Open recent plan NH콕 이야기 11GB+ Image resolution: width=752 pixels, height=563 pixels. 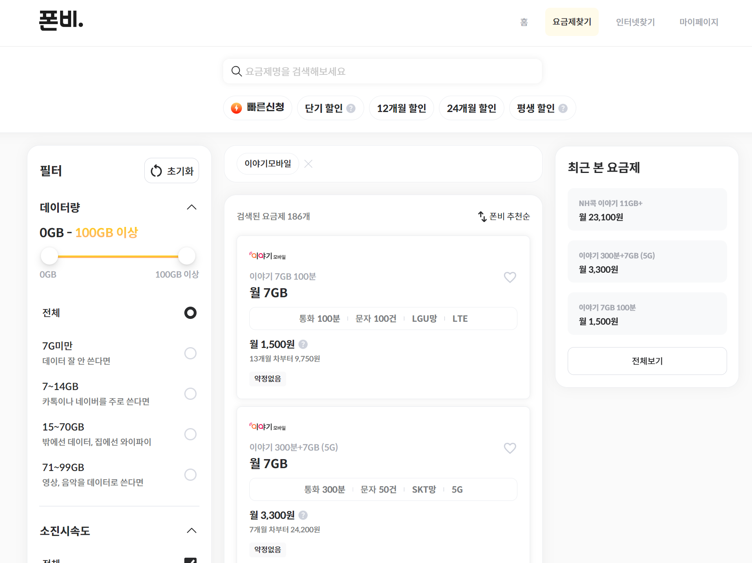[647, 209]
